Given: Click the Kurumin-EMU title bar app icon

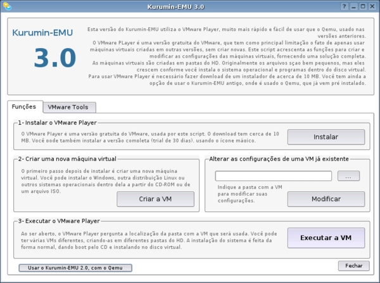Looking at the screenshot, I should [x=7, y=6].
